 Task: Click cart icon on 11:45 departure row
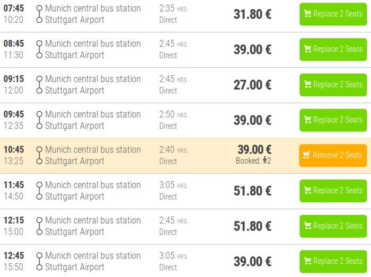pos(307,191)
